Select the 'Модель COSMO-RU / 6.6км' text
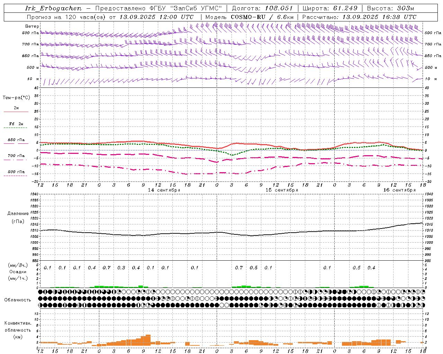 [x=250, y=17]
